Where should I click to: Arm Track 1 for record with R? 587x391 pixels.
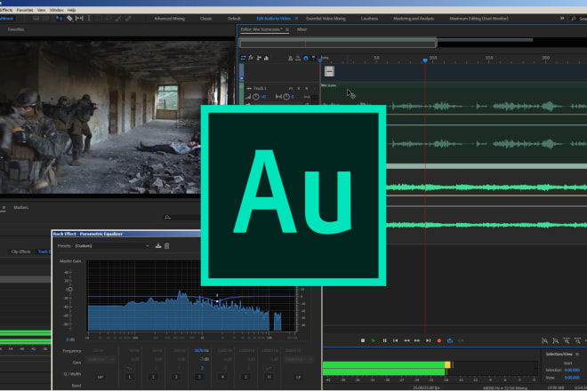coord(306,88)
